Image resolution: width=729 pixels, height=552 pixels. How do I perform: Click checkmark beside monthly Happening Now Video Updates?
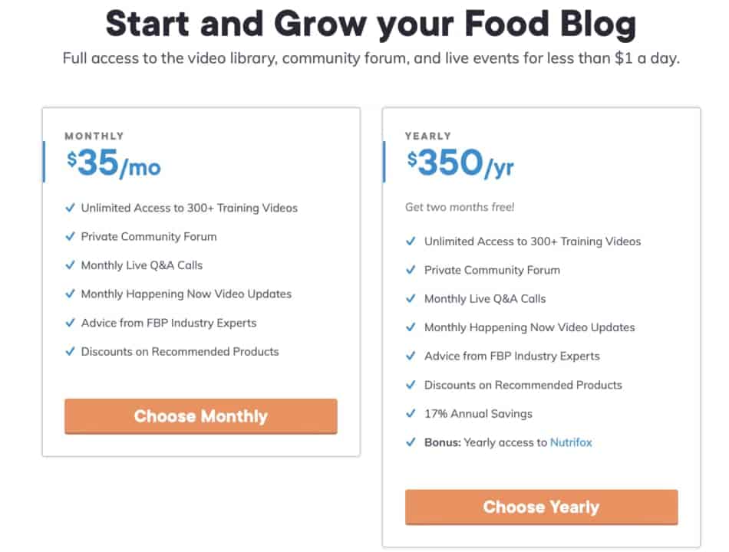click(x=70, y=294)
